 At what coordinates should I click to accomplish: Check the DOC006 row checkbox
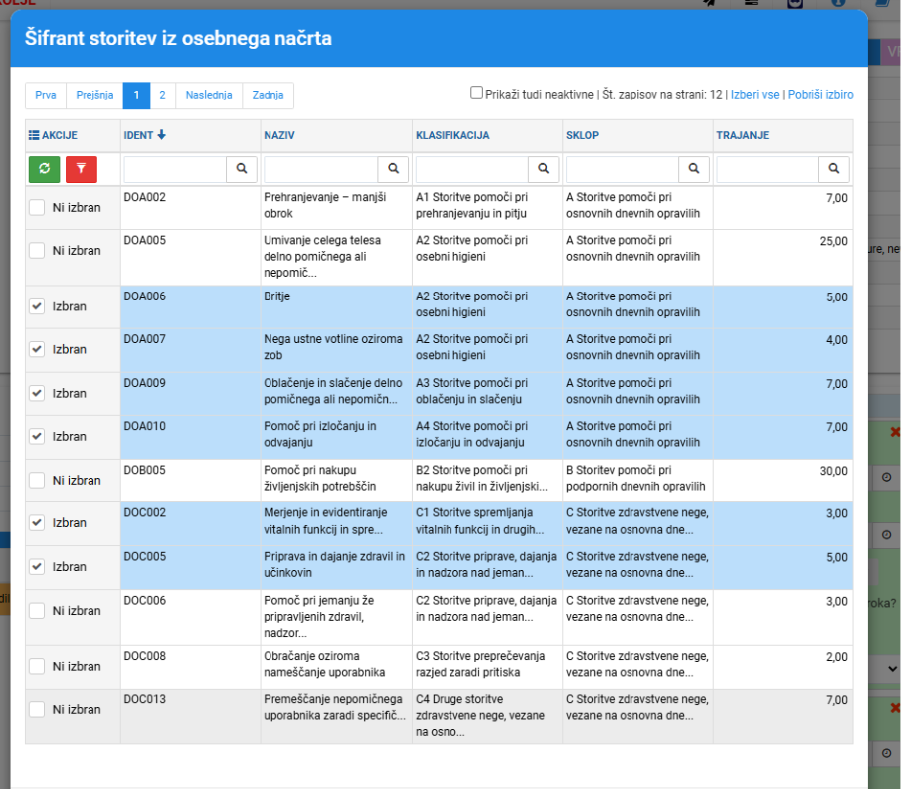tap(37, 611)
